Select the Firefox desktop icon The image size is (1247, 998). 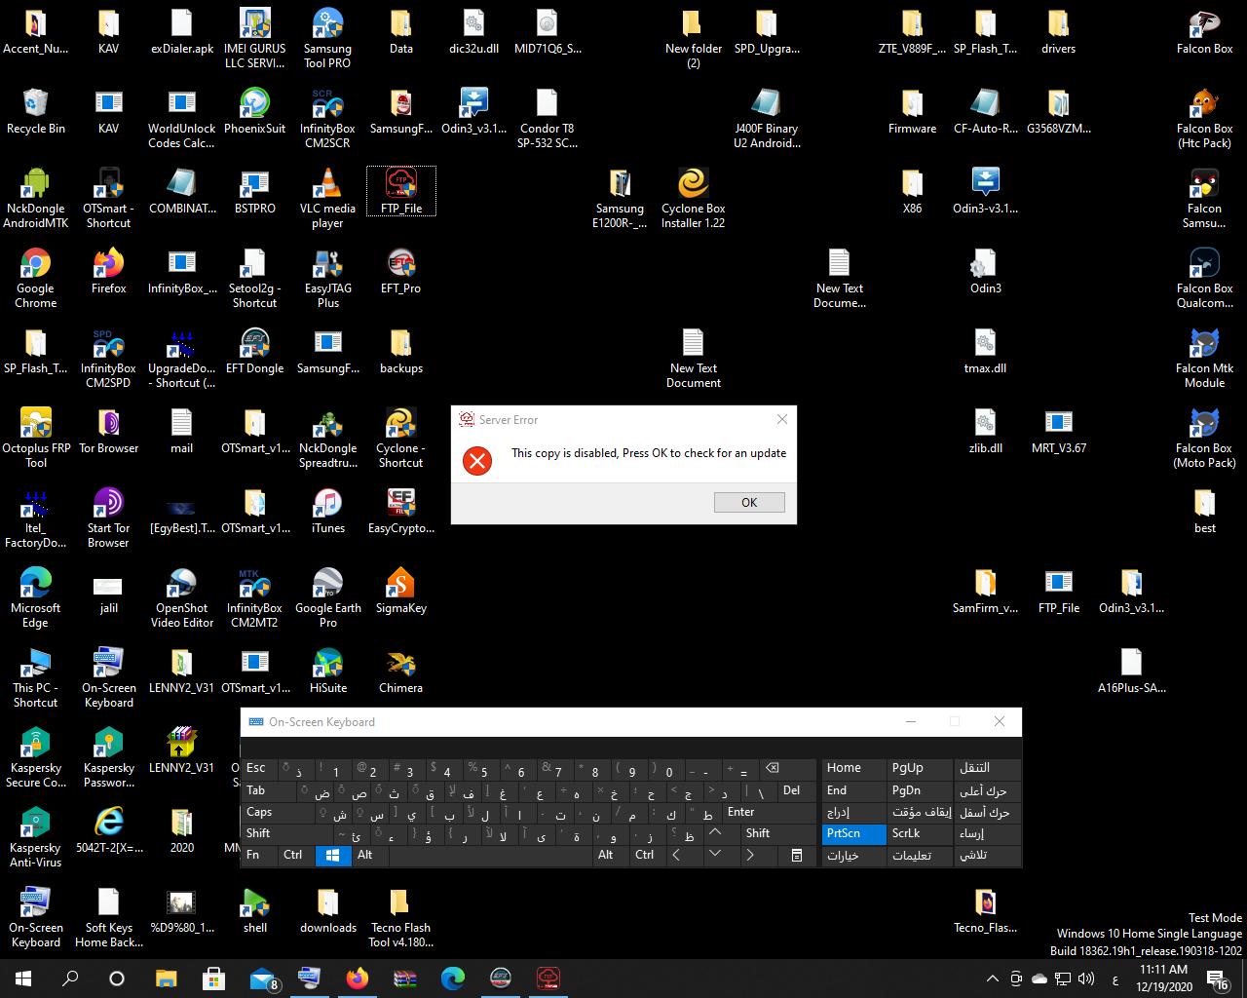coord(109,272)
